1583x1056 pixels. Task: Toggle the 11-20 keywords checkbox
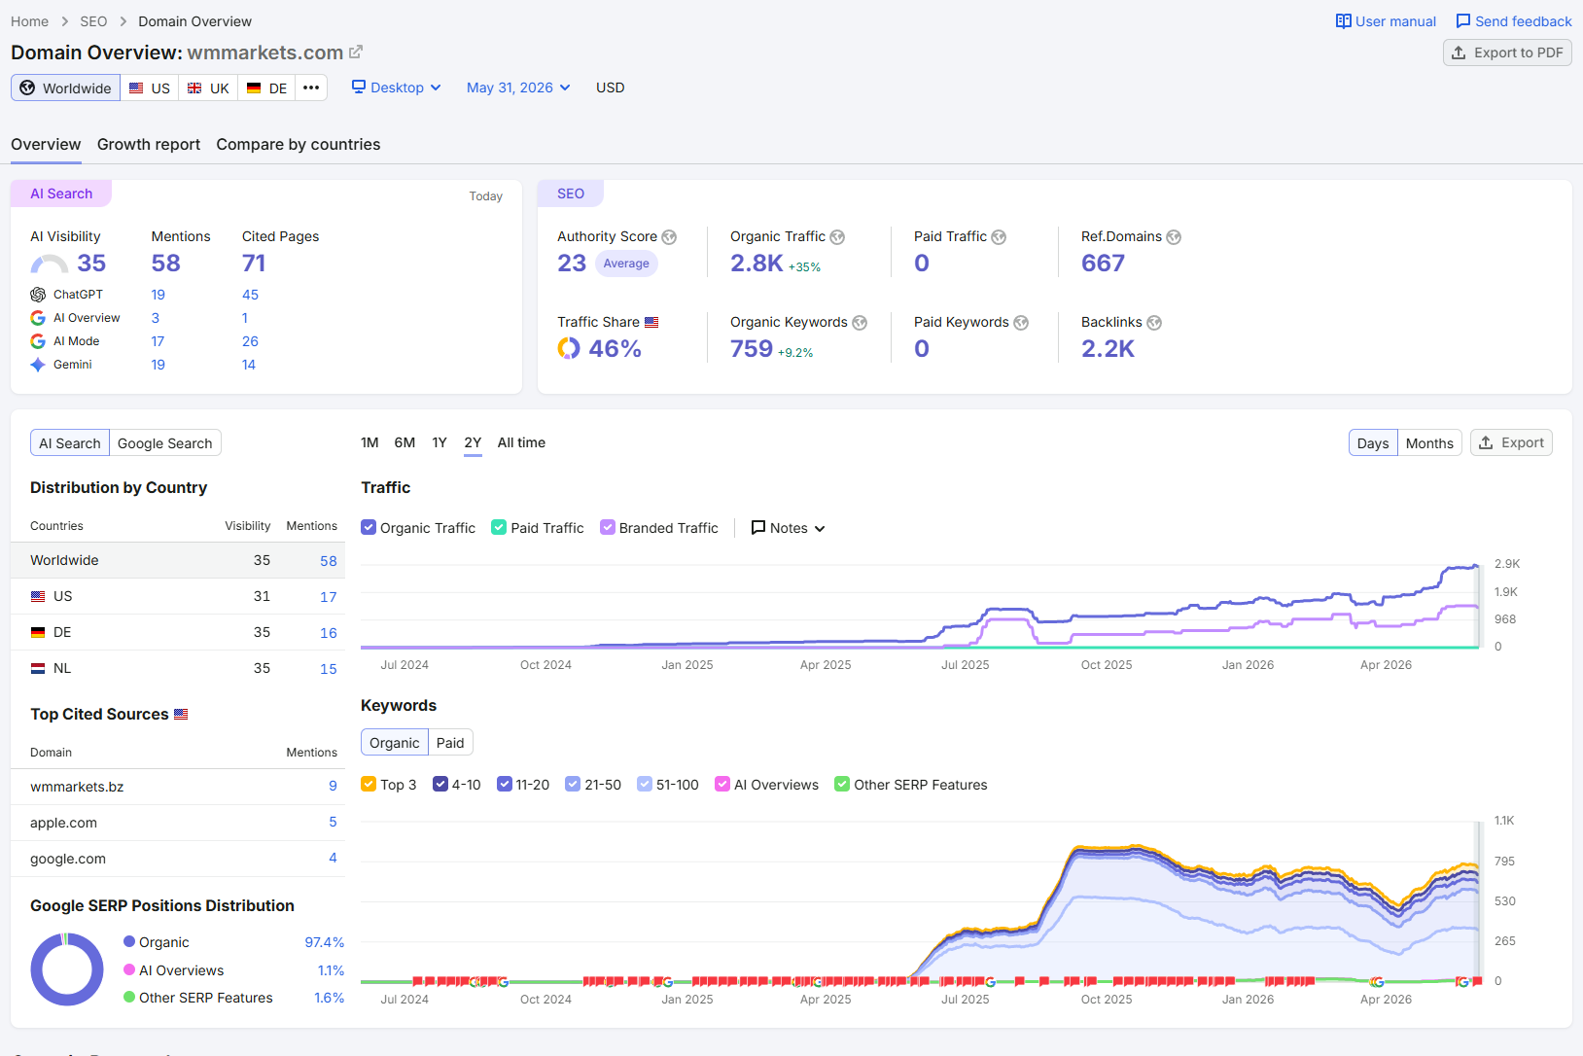(x=505, y=784)
